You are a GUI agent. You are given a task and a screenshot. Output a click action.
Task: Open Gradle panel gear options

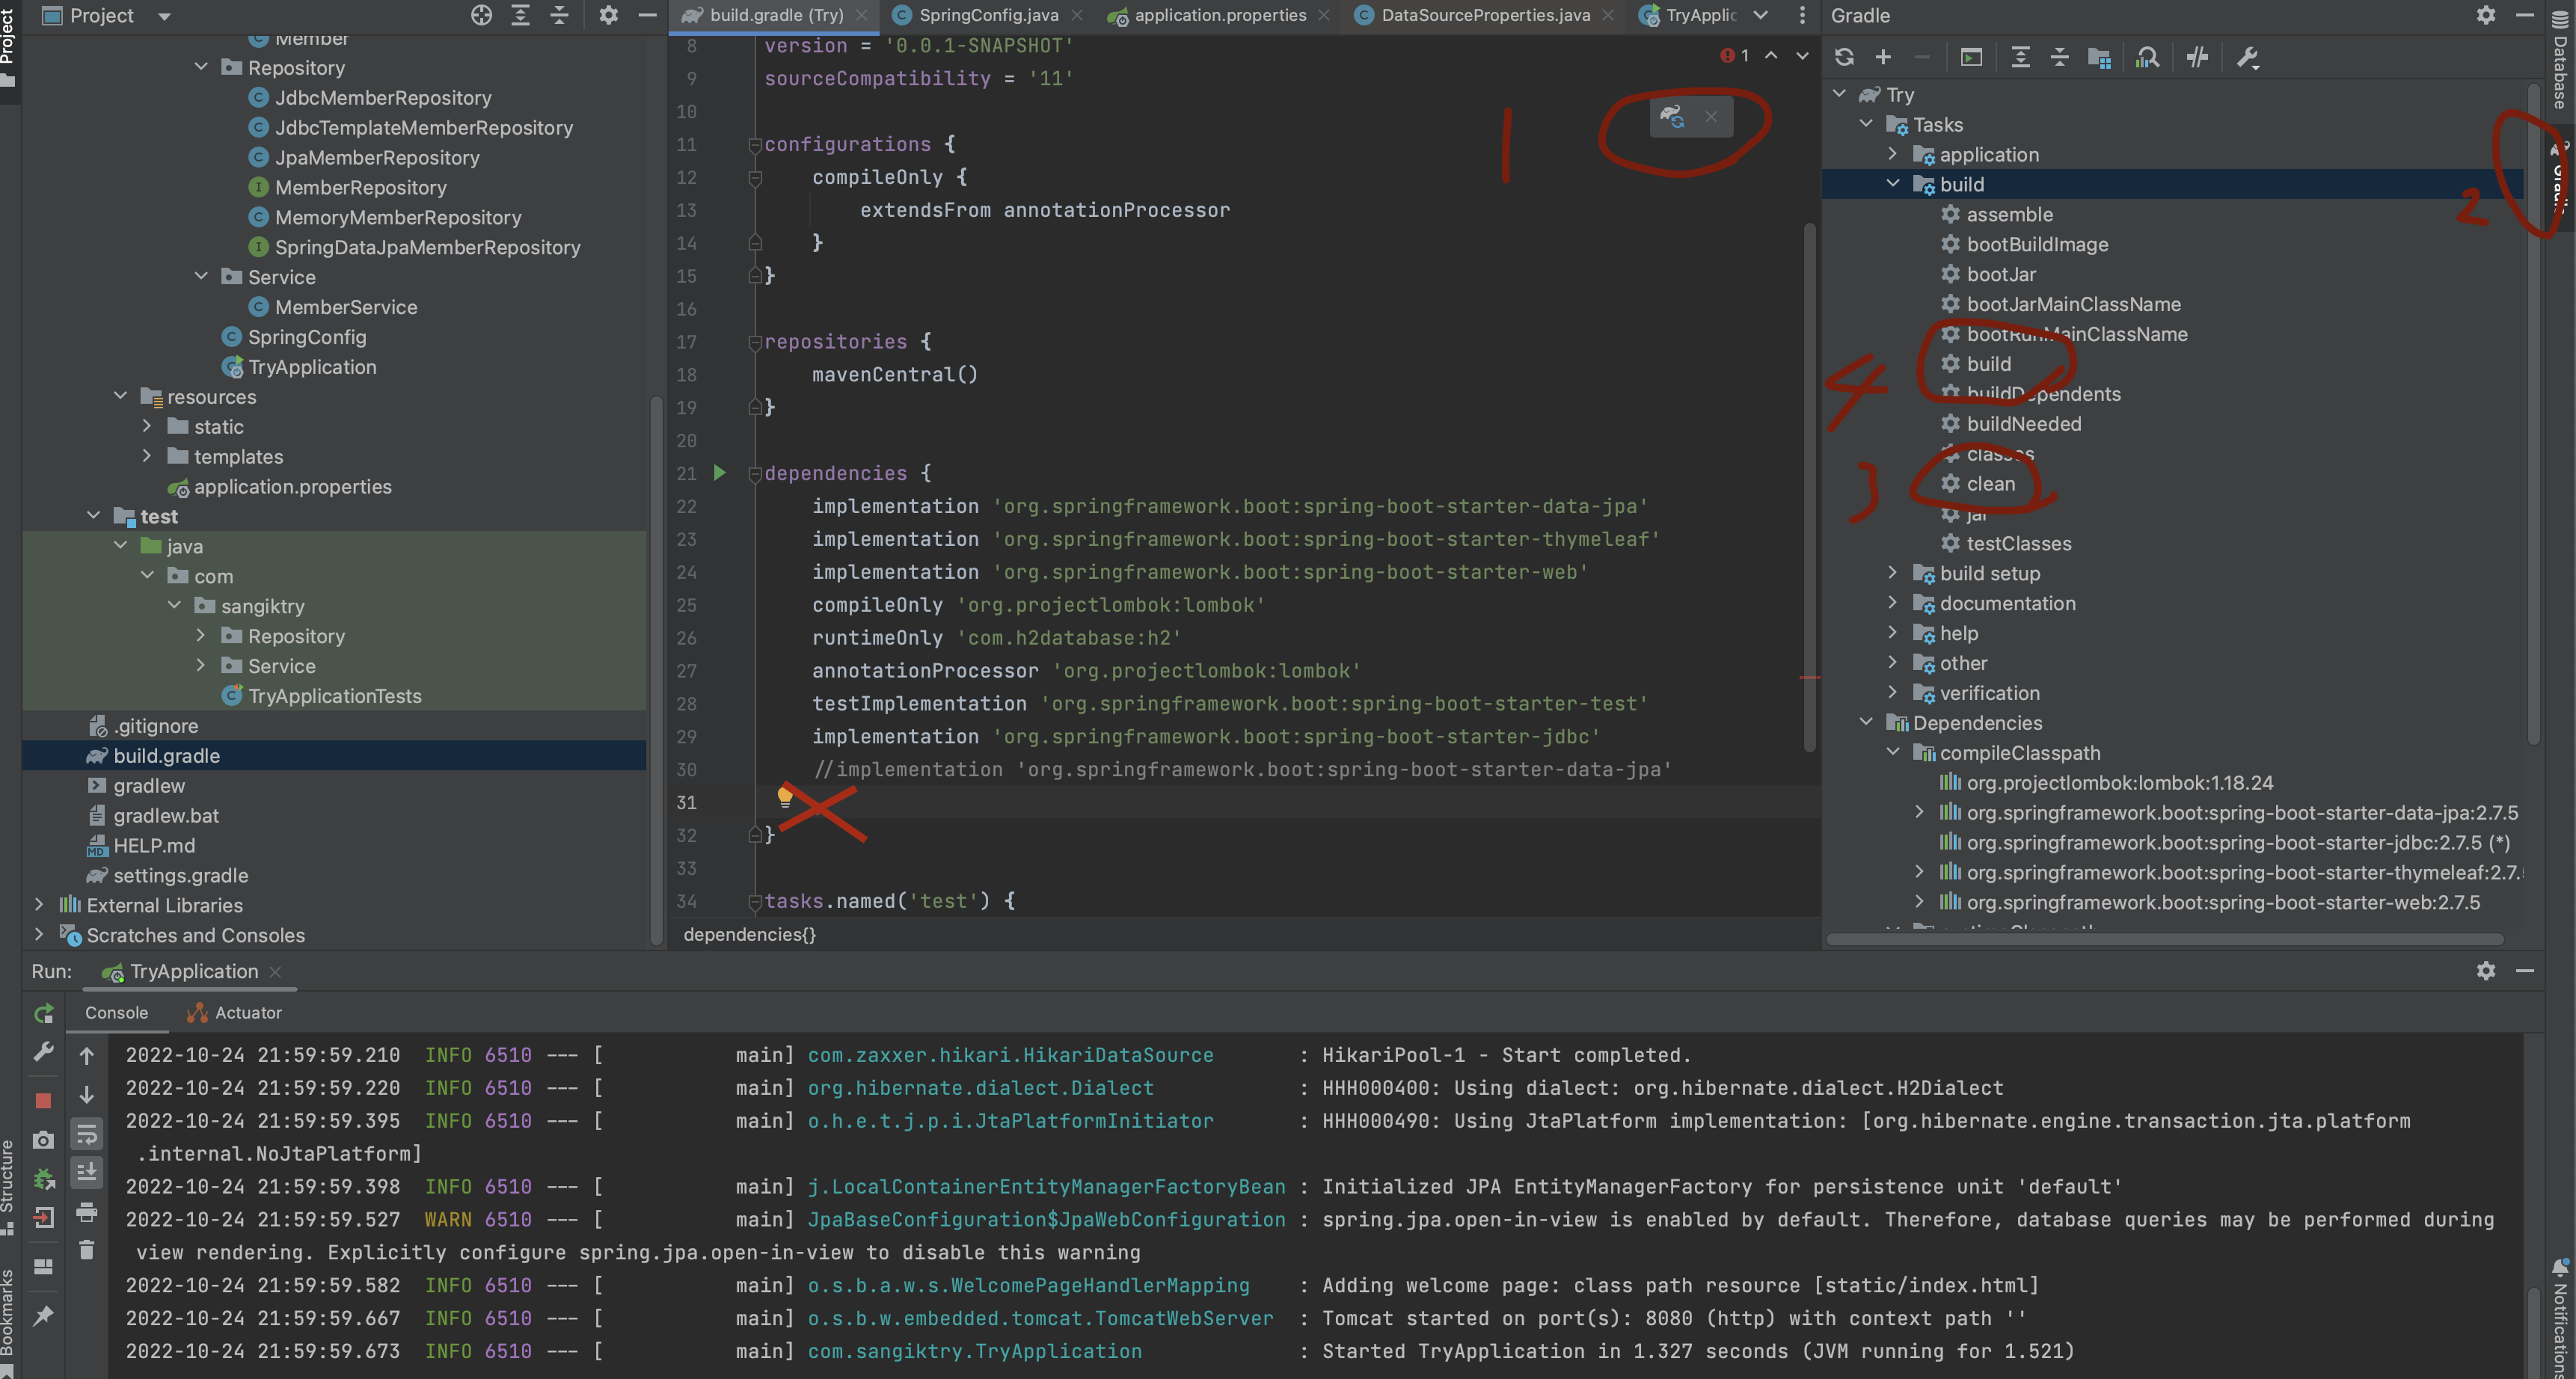[x=2486, y=15]
